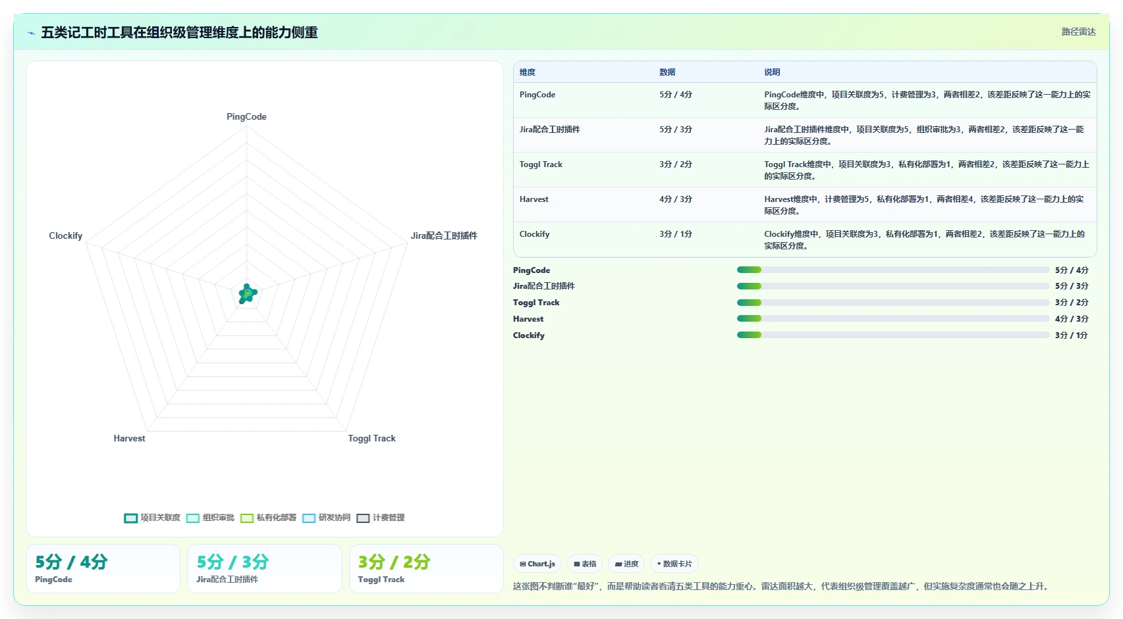Open the PingCode 5分 / 4分 summary card
The image size is (1123, 619).
click(x=103, y=568)
